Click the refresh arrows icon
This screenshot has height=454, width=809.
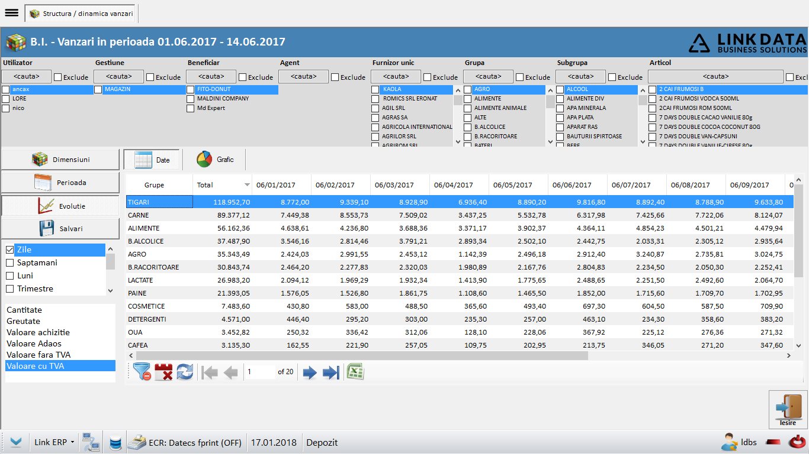point(185,372)
